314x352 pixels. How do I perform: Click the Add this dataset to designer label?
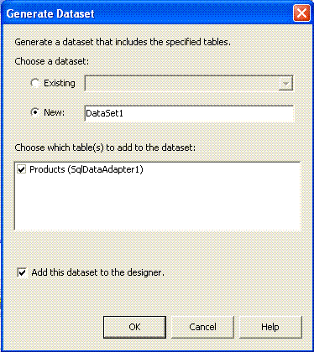[97, 272]
